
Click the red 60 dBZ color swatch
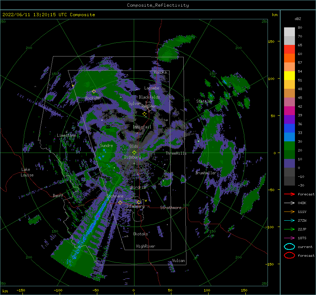click(x=289, y=49)
